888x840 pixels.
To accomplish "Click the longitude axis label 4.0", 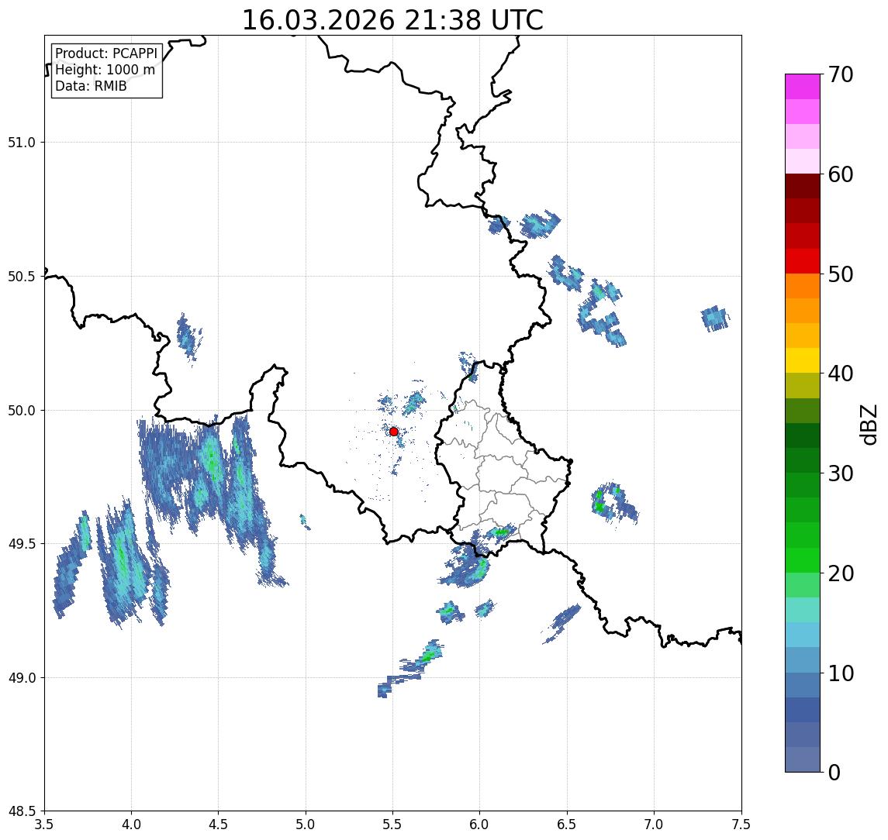I will (x=131, y=825).
